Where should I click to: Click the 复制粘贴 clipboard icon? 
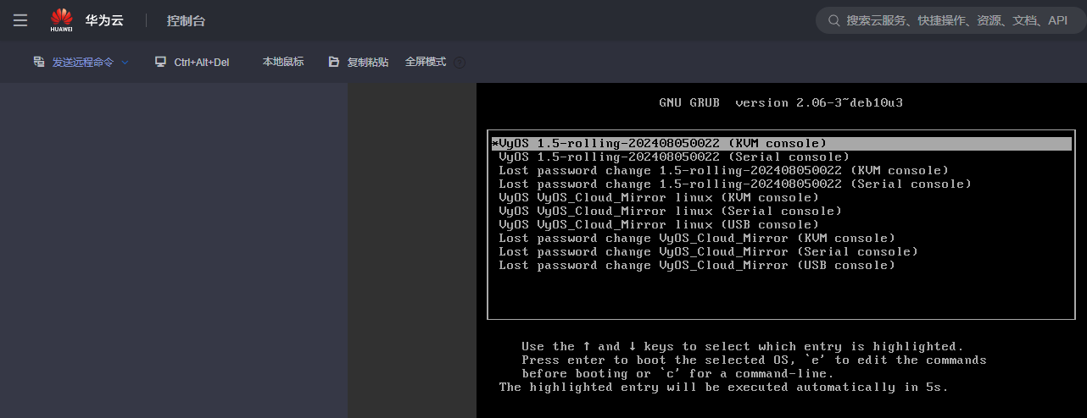(334, 62)
